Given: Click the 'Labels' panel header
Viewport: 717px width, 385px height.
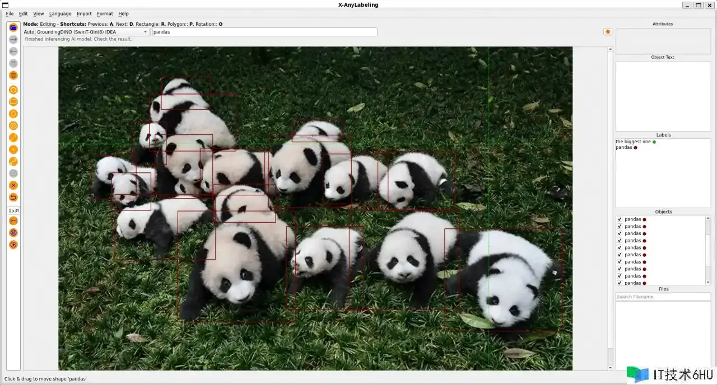Looking at the screenshot, I should (663, 135).
